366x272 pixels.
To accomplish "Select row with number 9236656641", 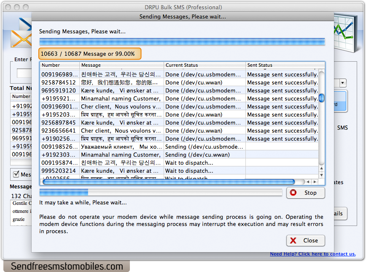I will (x=179, y=131).
